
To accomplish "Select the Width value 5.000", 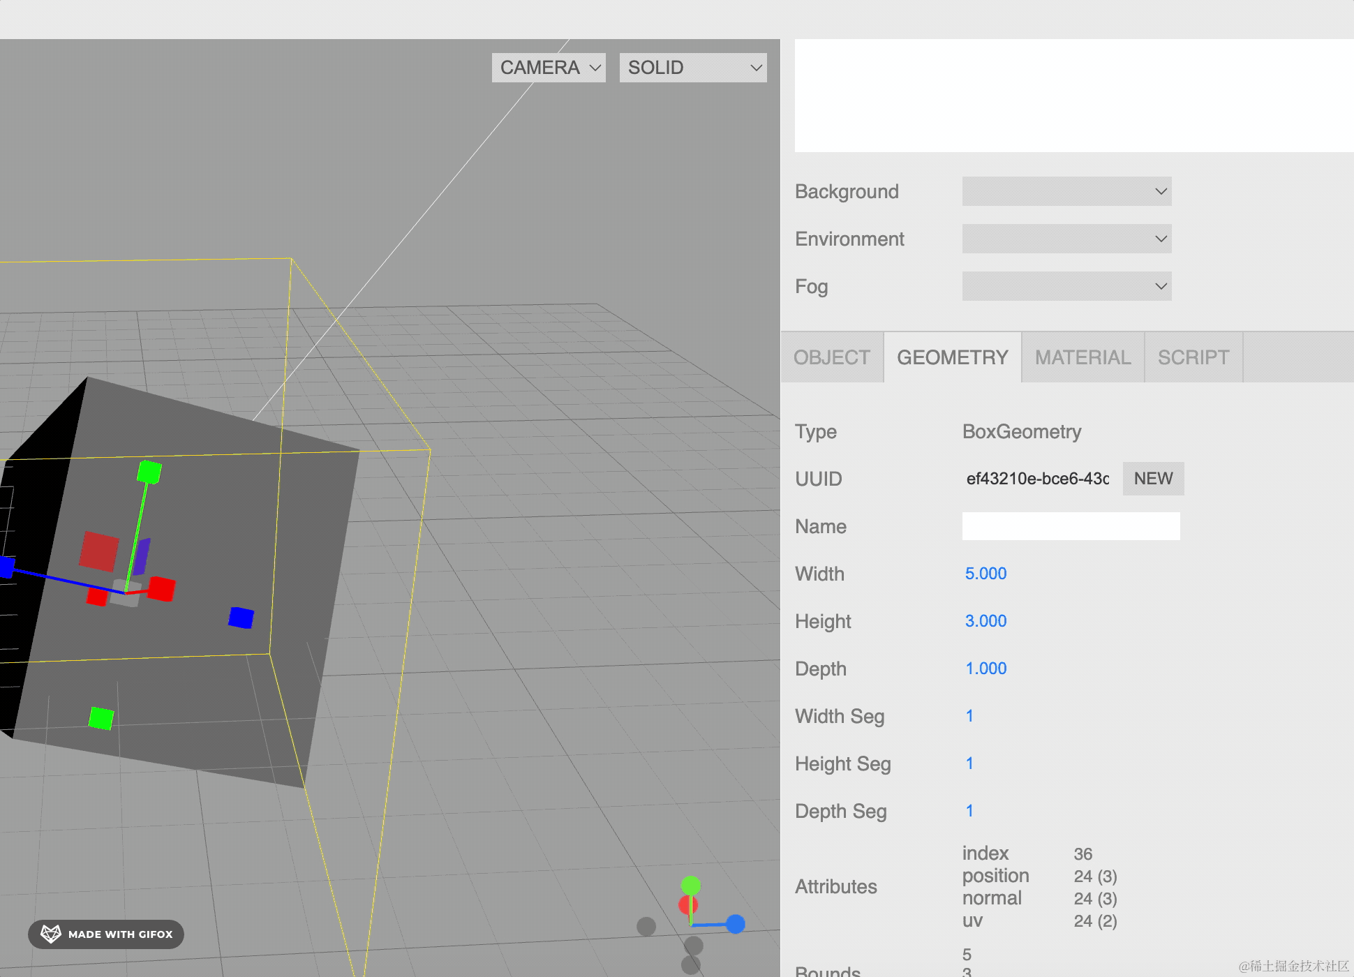I will pyautogui.click(x=985, y=574).
